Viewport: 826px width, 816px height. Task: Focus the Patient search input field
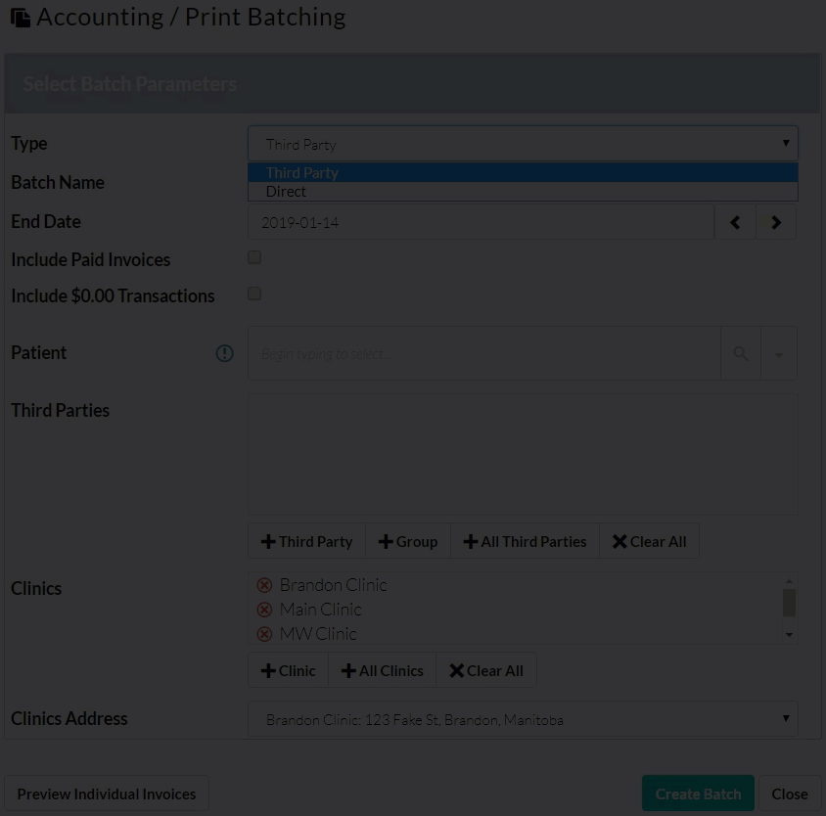pyautogui.click(x=484, y=353)
